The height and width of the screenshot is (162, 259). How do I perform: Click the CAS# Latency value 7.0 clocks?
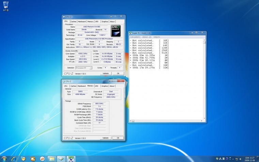(99, 109)
